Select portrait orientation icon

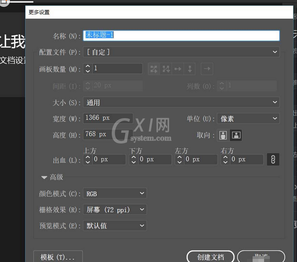223,135
